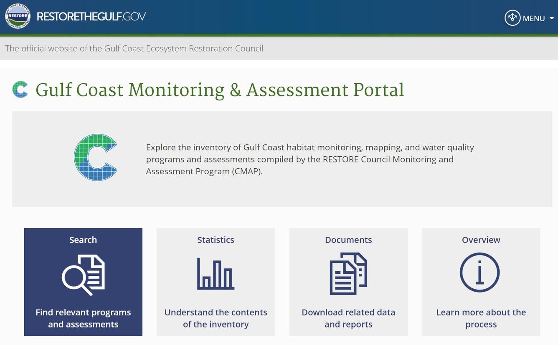Viewport: 558px width, 345px height.
Task: Click 'Find relevant programs and assessments'
Action: tap(83, 318)
